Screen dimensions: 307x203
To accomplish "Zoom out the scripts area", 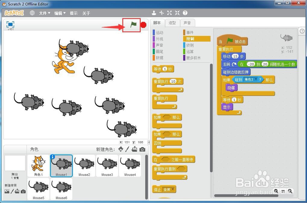I will tap(276, 191).
